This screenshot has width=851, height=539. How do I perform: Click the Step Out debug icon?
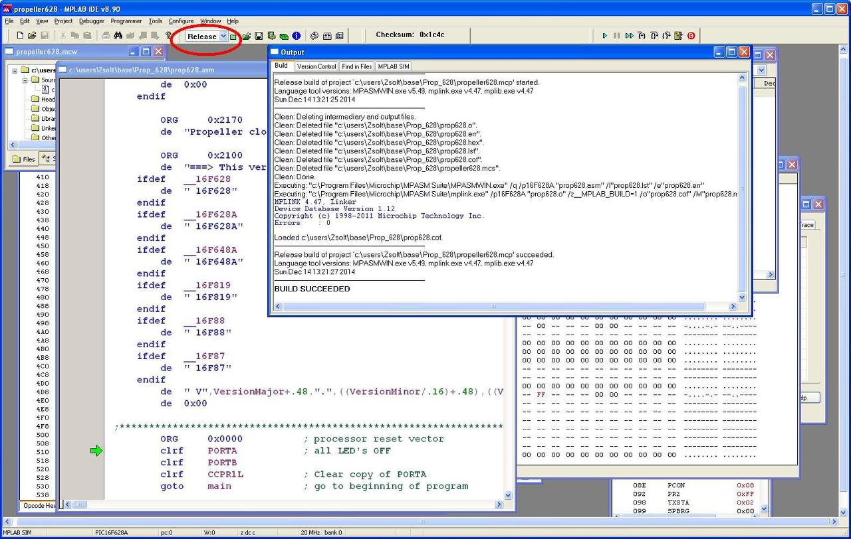click(x=666, y=36)
